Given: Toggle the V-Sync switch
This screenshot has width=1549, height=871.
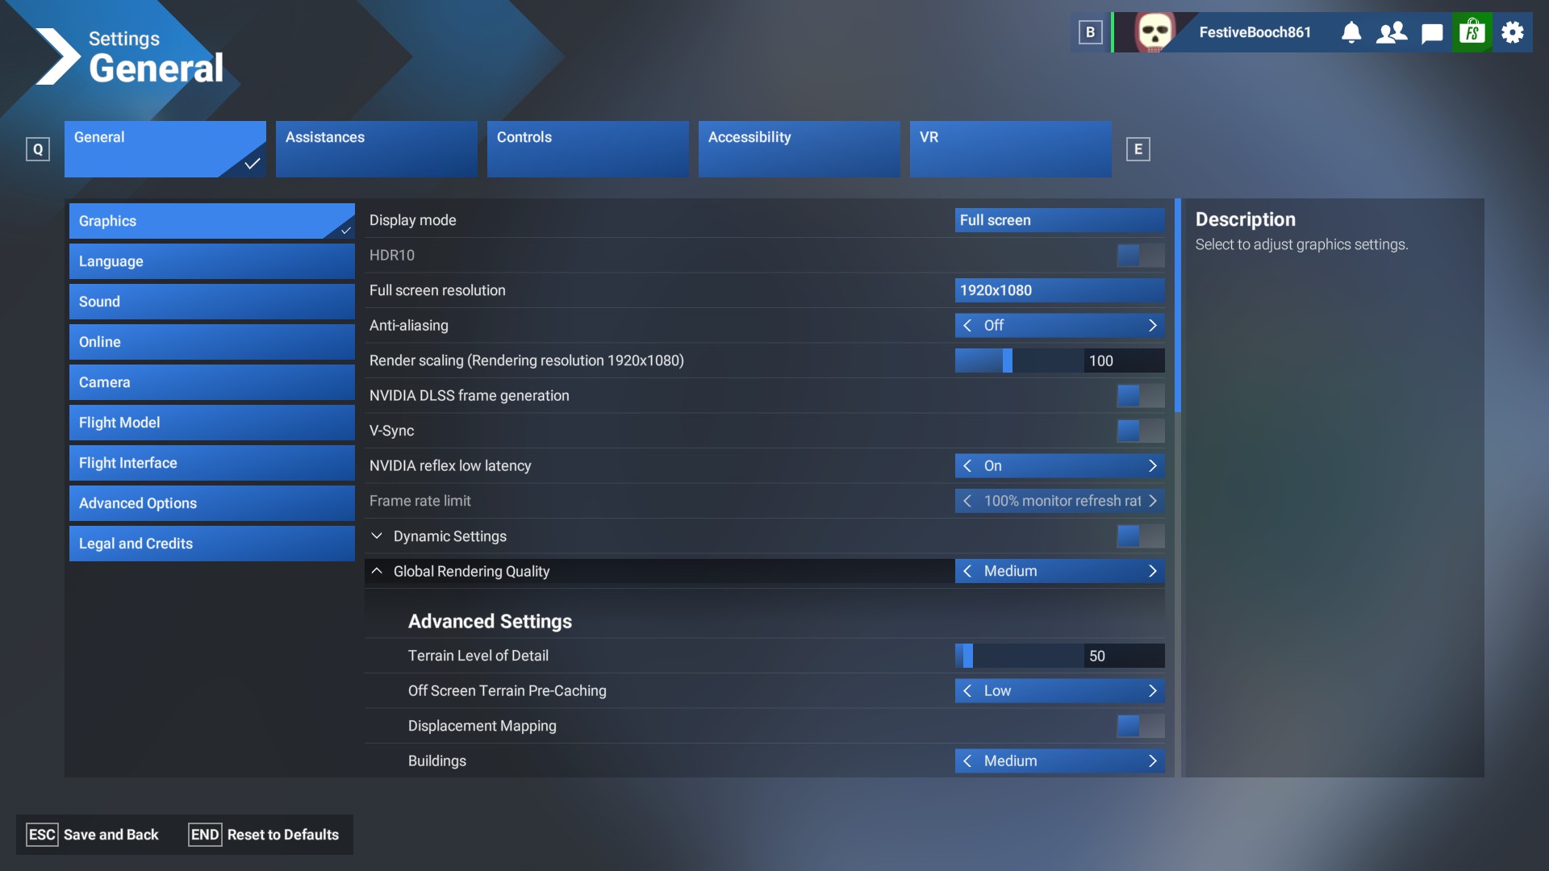Looking at the screenshot, I should (x=1140, y=431).
